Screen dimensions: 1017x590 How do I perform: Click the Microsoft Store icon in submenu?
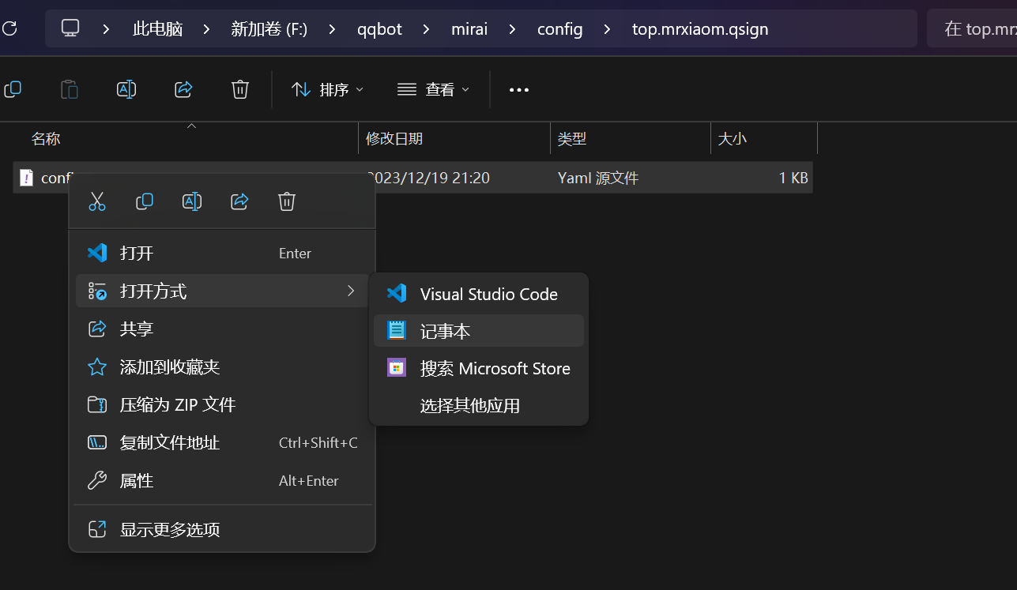coord(397,368)
